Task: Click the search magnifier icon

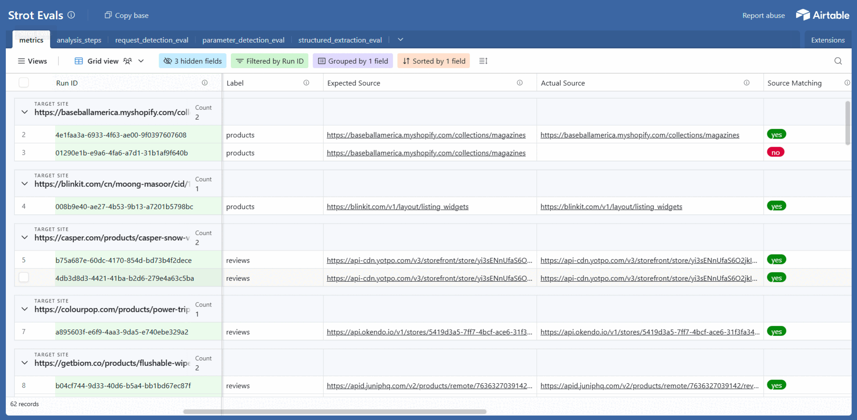Action: [838, 61]
